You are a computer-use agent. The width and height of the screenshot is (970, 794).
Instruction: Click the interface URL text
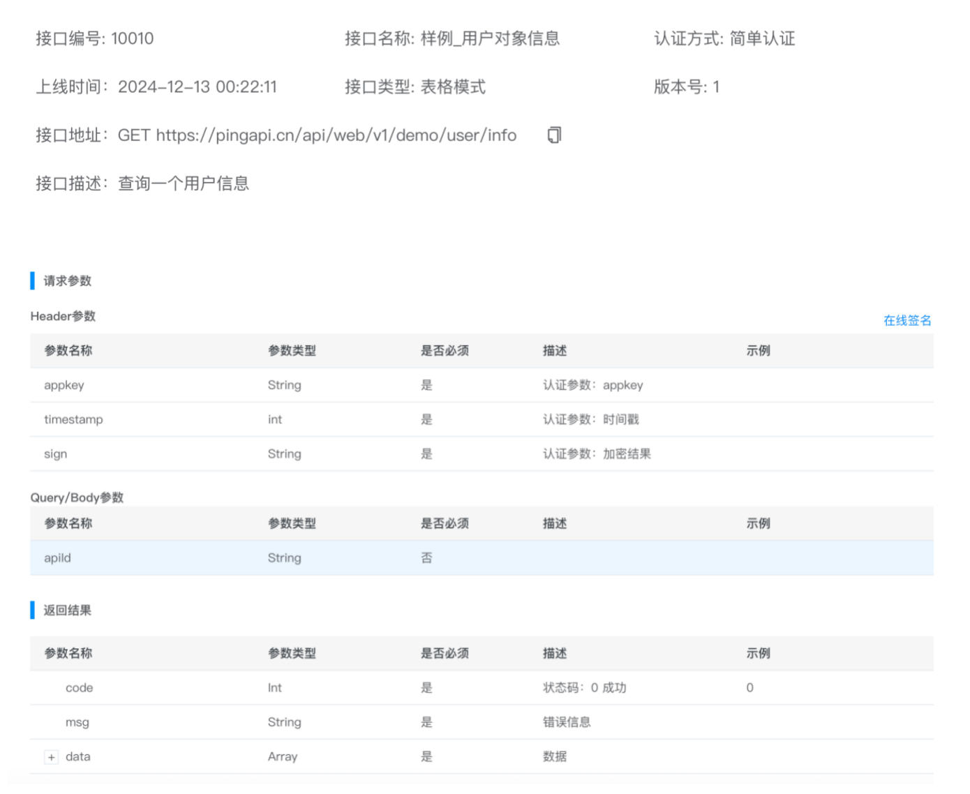point(336,135)
